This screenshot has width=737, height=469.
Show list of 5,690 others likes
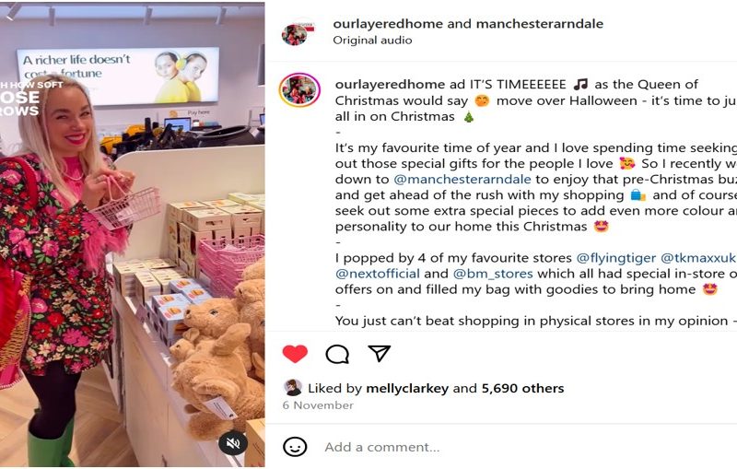pos(522,388)
